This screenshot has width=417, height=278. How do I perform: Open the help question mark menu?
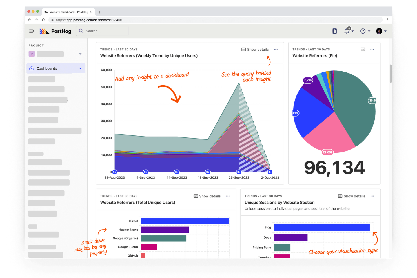click(363, 31)
